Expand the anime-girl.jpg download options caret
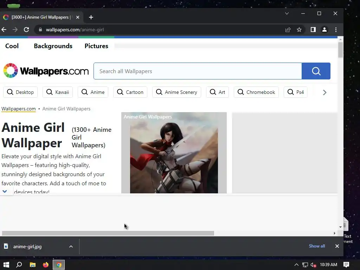This screenshot has width=360, height=270. tap(71, 246)
